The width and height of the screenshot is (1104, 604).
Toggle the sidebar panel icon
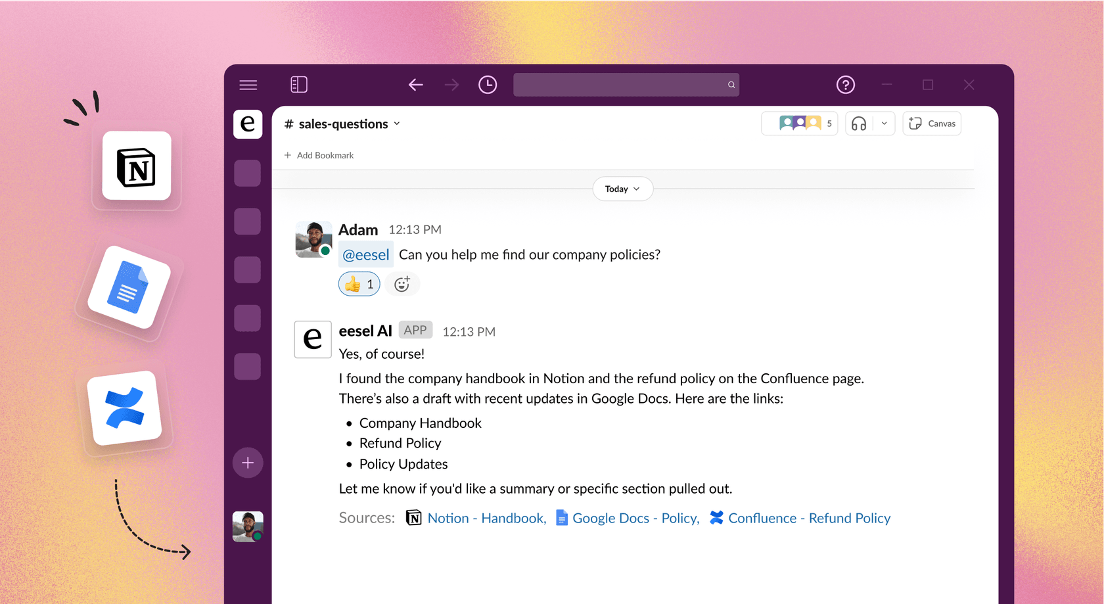tap(299, 85)
